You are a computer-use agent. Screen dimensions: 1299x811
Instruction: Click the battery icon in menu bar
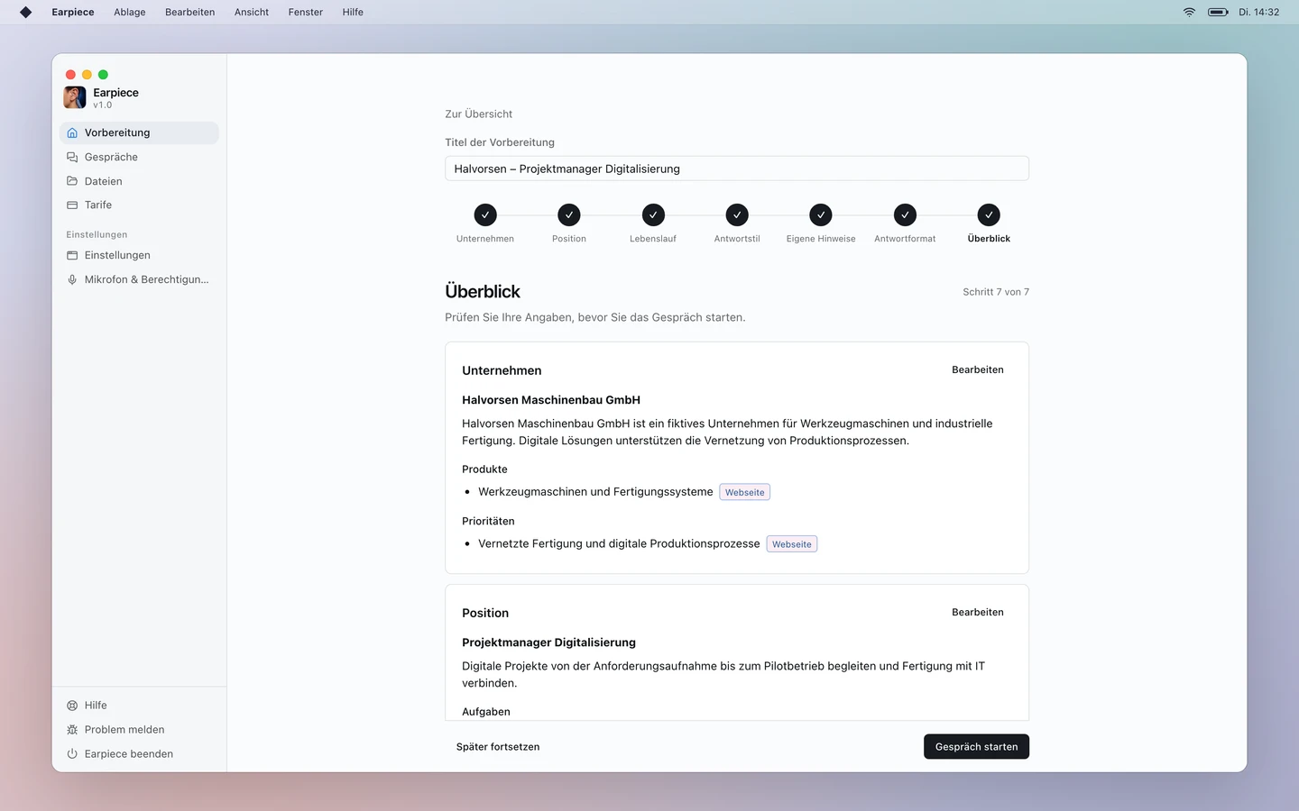click(1218, 13)
